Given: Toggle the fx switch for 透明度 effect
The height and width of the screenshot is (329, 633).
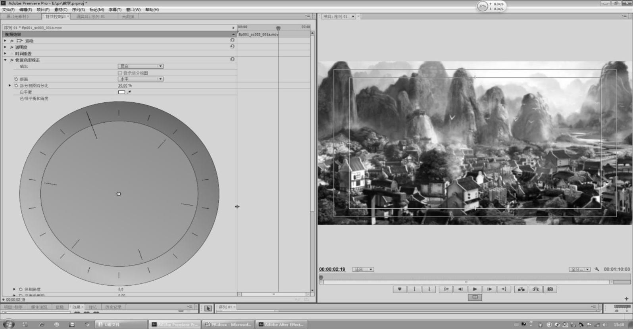Looking at the screenshot, I should [12, 47].
